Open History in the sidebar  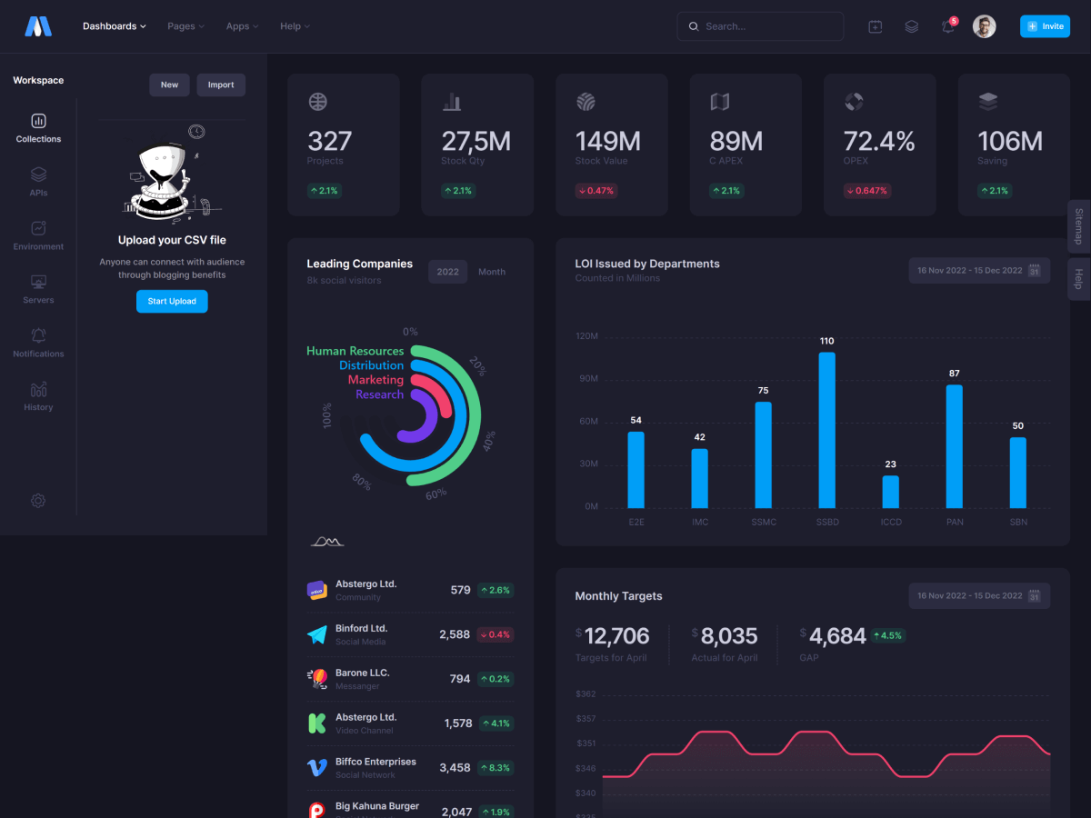coord(38,390)
